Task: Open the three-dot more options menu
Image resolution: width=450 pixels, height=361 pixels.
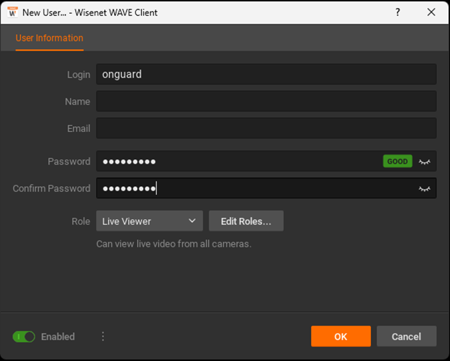Action: (x=103, y=336)
